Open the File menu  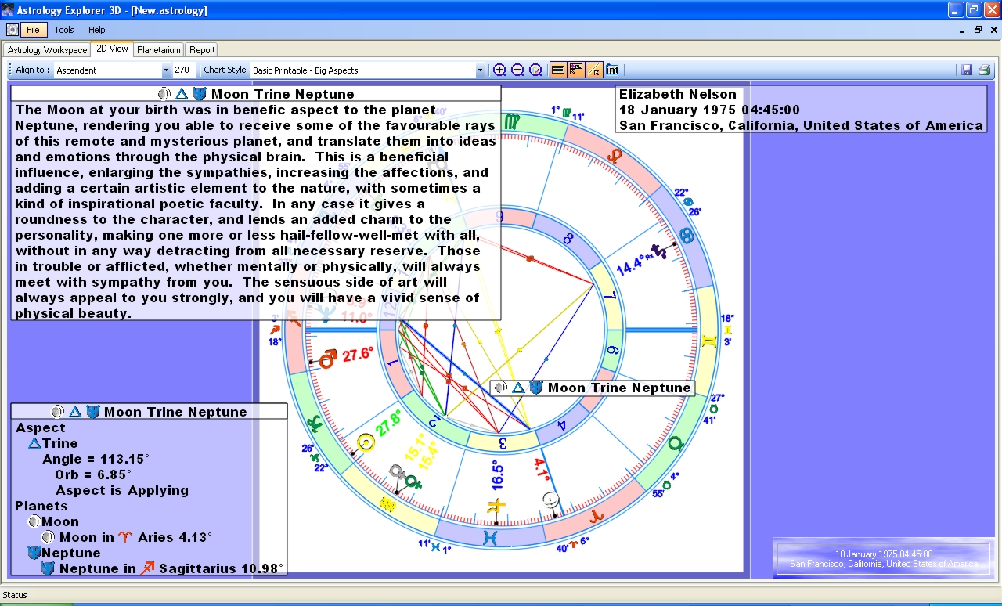pyautogui.click(x=33, y=30)
